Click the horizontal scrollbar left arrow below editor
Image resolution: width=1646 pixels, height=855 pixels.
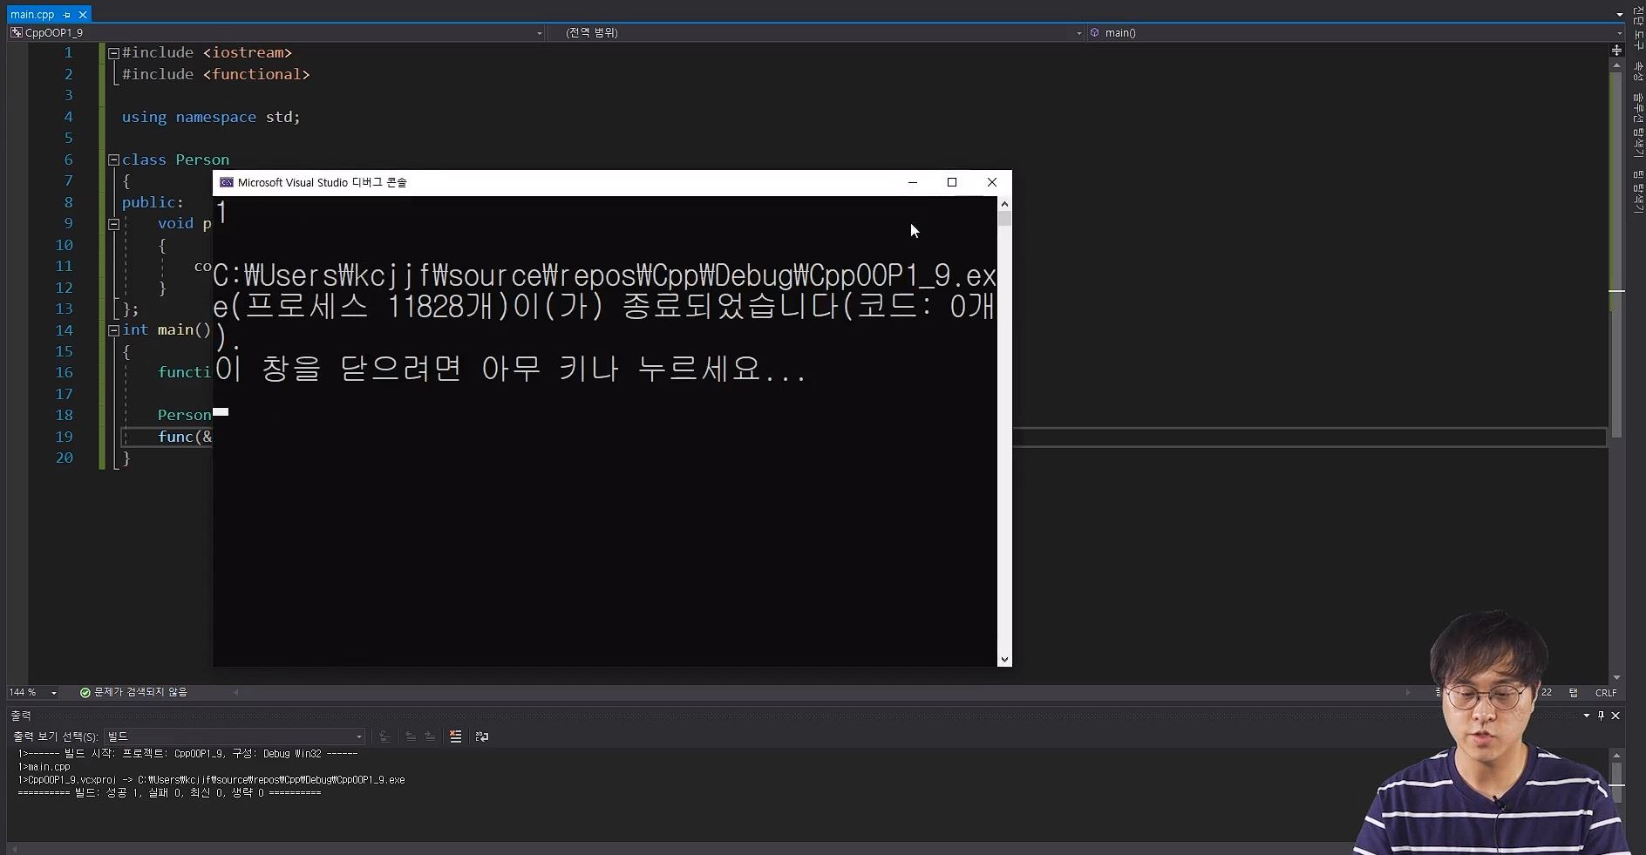click(x=235, y=693)
